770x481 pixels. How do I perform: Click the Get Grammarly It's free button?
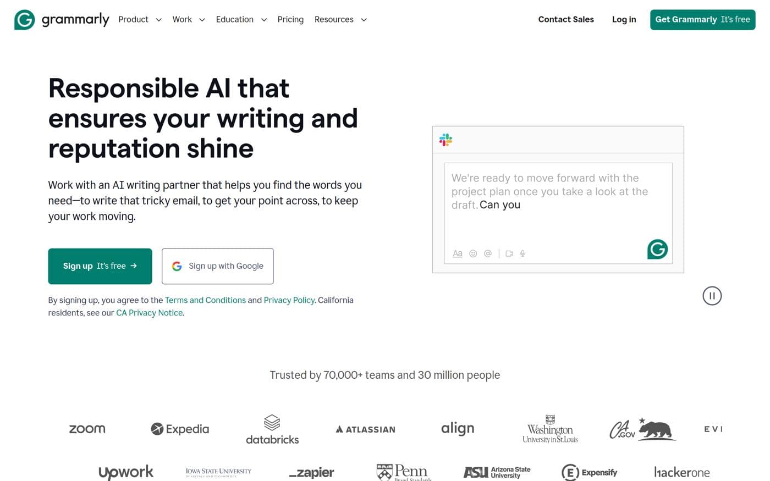[702, 19]
